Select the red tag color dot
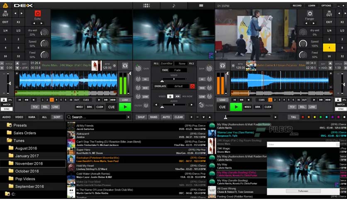This screenshot has height=201, width=347. tap(303, 117)
